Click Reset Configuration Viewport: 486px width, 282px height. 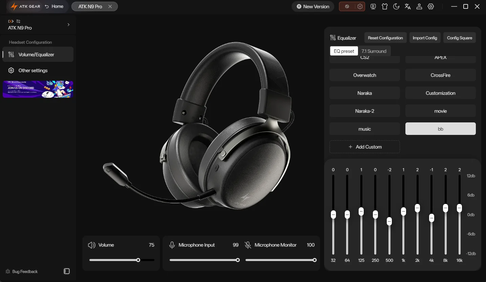click(x=385, y=38)
